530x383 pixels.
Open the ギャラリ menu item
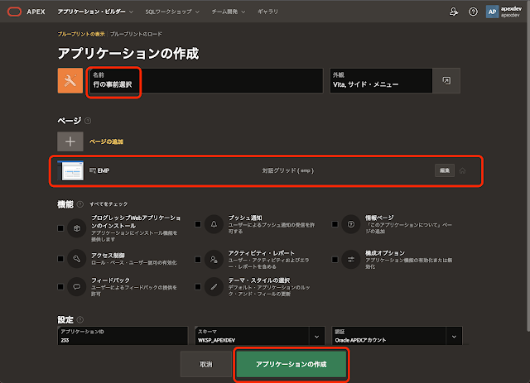click(267, 12)
